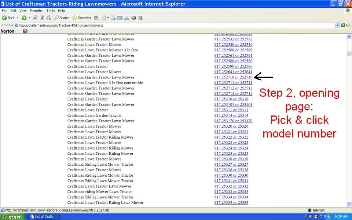Click the vertical scrollbar up arrow
The height and width of the screenshot is (220, 352).
349,36
